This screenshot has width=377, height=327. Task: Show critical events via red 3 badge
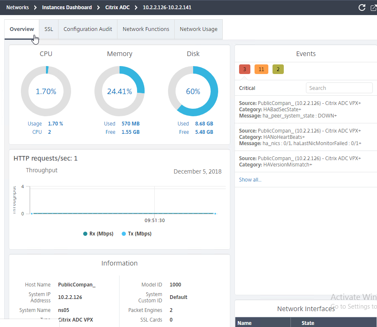(245, 69)
